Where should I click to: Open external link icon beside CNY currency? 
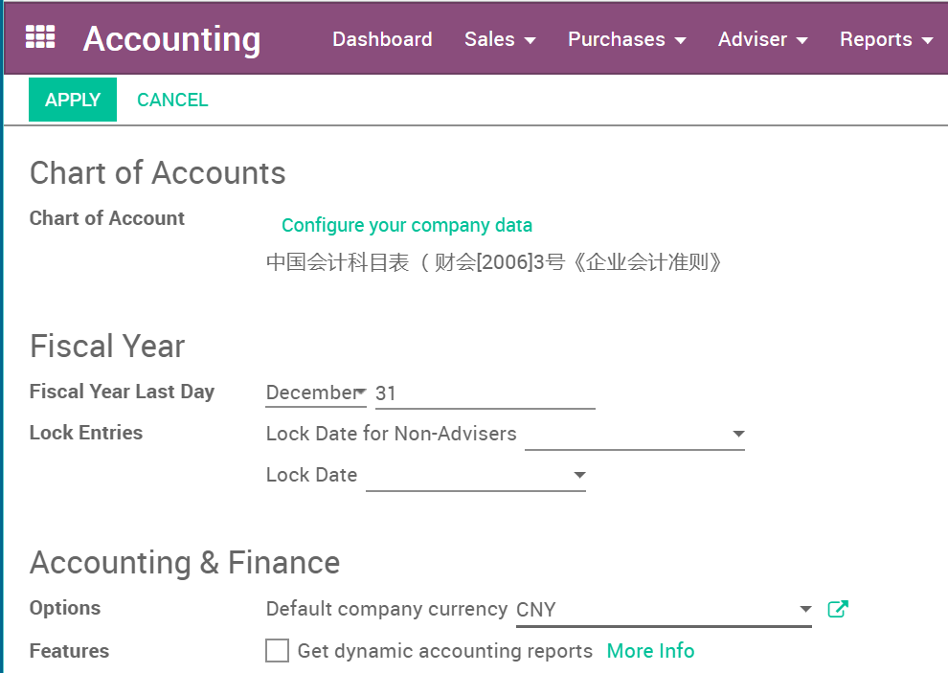click(838, 609)
